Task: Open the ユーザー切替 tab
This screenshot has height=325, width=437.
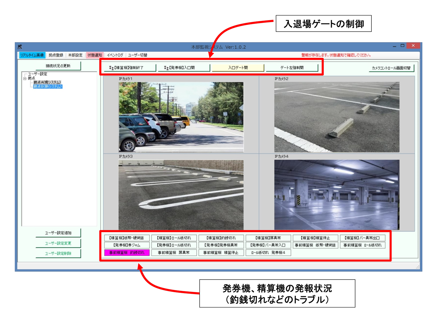Action: coord(138,55)
